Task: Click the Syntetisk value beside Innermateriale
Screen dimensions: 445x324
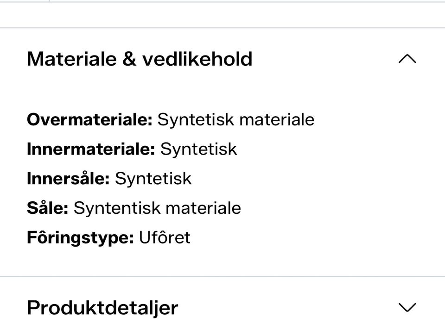Action: pos(199,150)
